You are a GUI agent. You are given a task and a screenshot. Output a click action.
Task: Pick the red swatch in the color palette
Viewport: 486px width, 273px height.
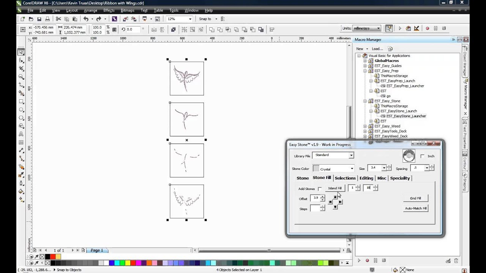click(x=53, y=257)
